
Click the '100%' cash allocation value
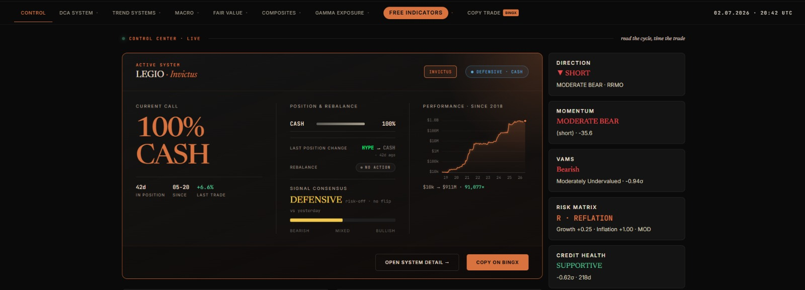pos(388,124)
